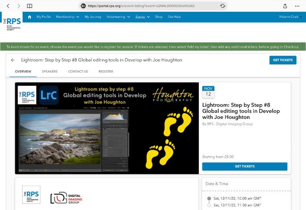Click the yellow footprints graphic

pyautogui.click(x=169, y=138)
